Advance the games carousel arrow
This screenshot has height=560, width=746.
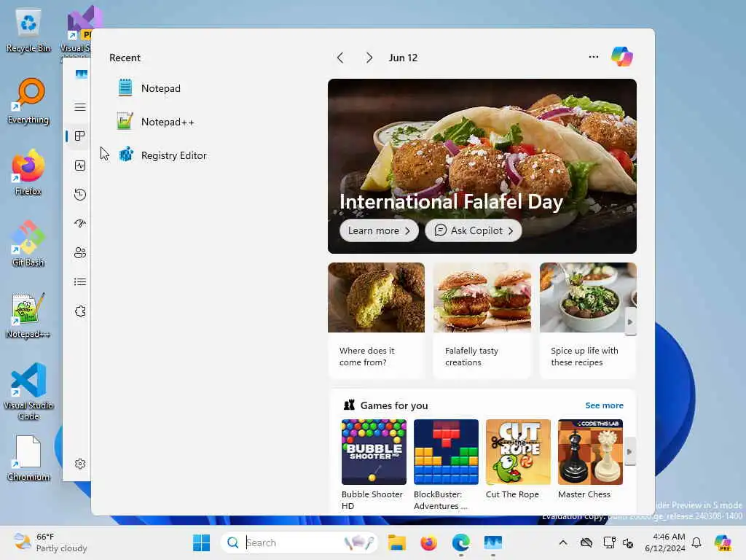pyautogui.click(x=630, y=451)
